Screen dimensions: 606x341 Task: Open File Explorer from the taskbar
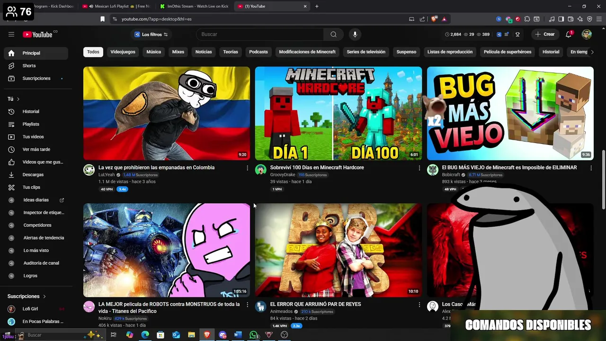point(191,335)
